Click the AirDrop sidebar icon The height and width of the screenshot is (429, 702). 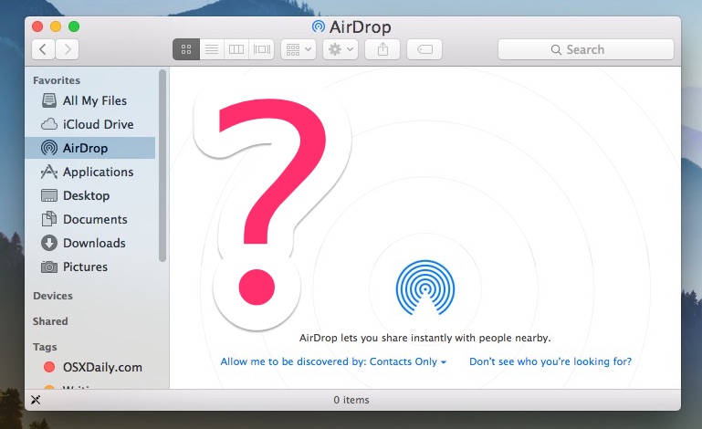tap(49, 148)
